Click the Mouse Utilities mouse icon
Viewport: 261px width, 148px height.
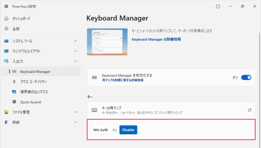pyautogui.click(x=14, y=81)
